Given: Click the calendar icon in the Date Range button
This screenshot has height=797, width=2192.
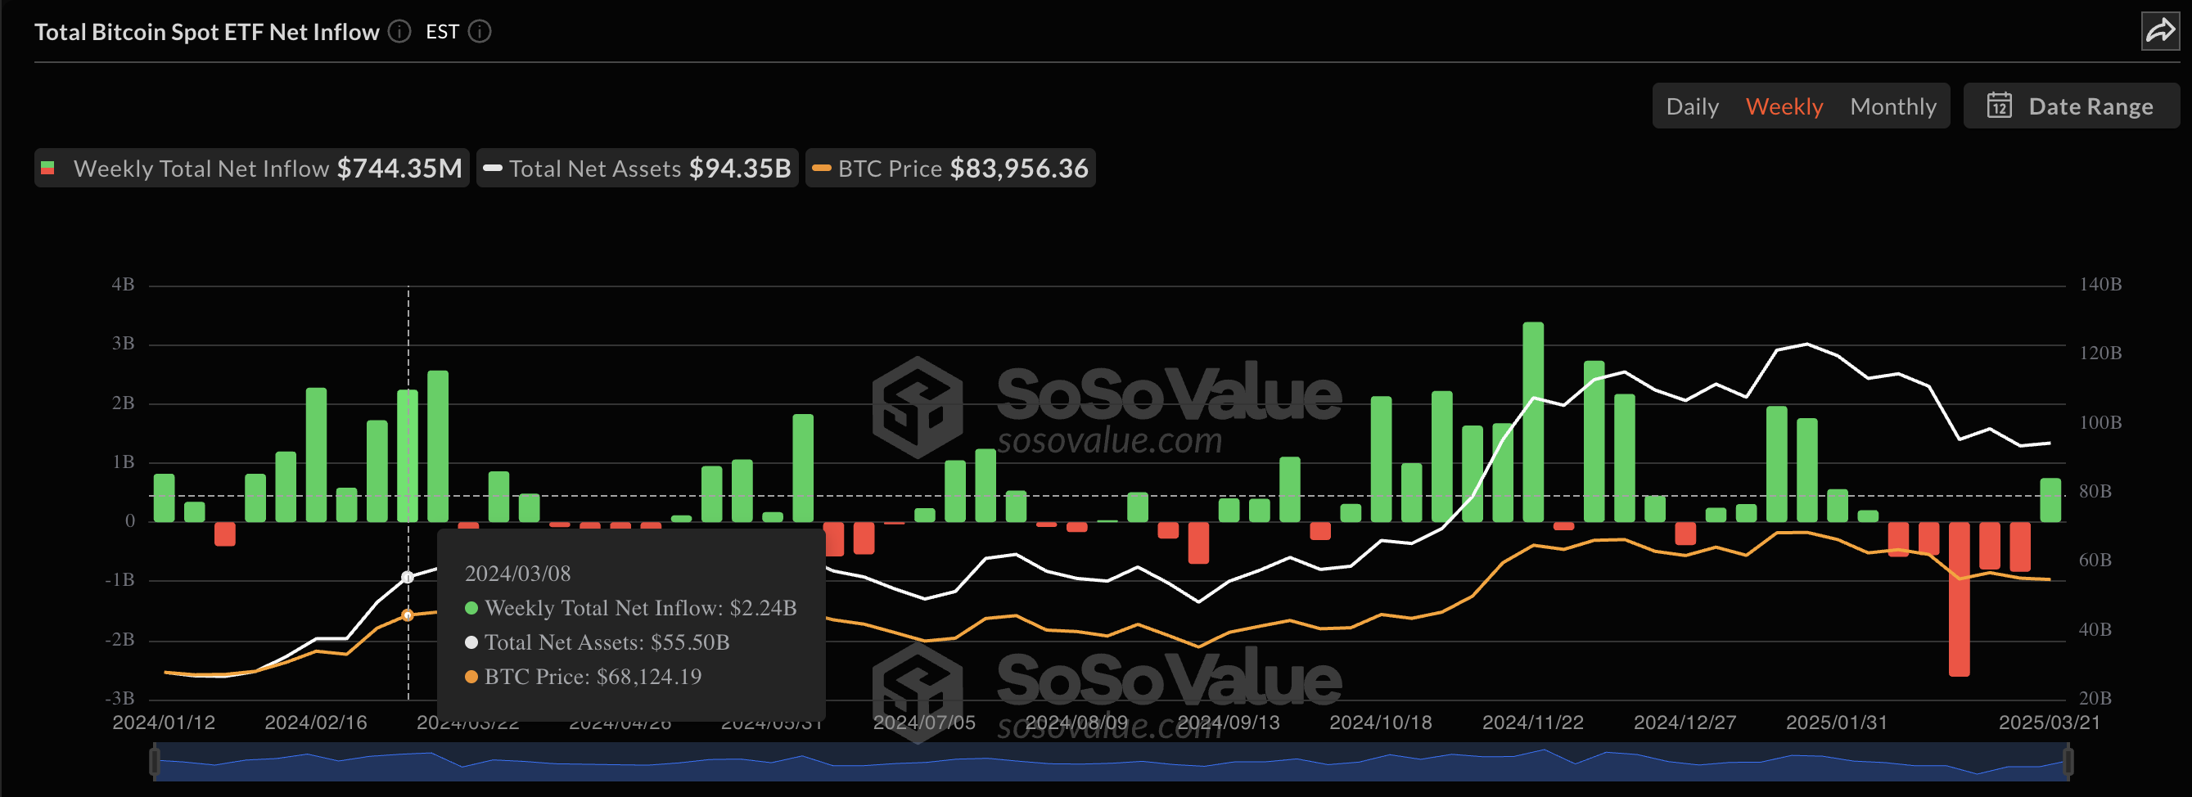Looking at the screenshot, I should (2000, 106).
